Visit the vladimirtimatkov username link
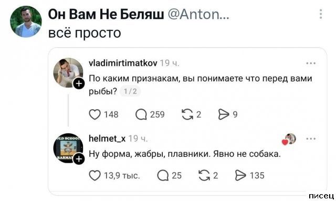This screenshot has height=201, width=336. coord(123,63)
